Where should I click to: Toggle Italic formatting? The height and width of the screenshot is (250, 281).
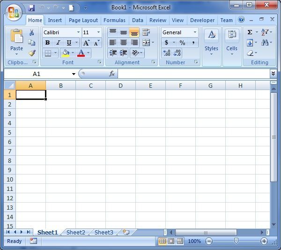[x=58, y=43]
